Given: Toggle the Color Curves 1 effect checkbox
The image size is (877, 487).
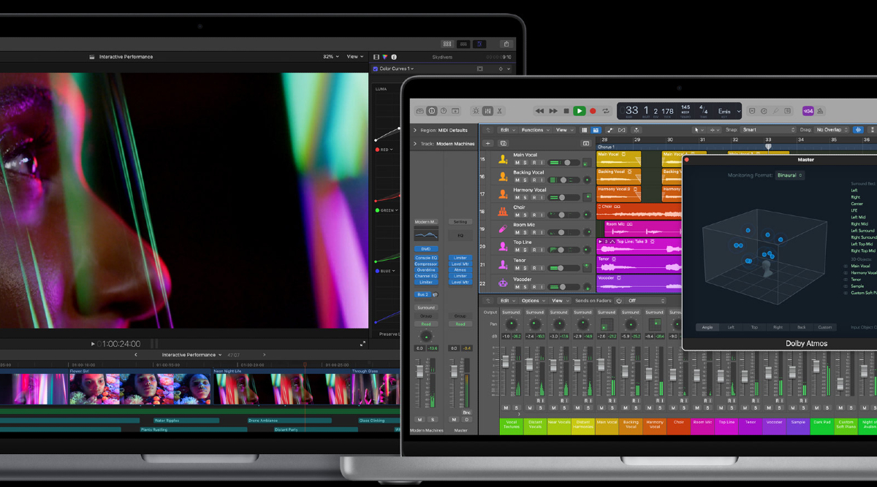Looking at the screenshot, I should (376, 69).
